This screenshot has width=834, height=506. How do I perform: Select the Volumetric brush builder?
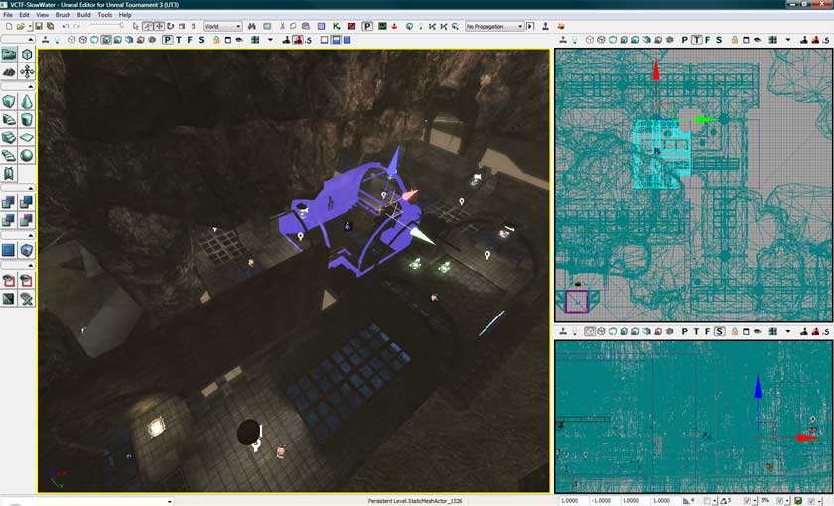9,173
